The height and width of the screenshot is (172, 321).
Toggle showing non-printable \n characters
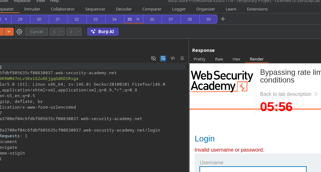(173, 58)
